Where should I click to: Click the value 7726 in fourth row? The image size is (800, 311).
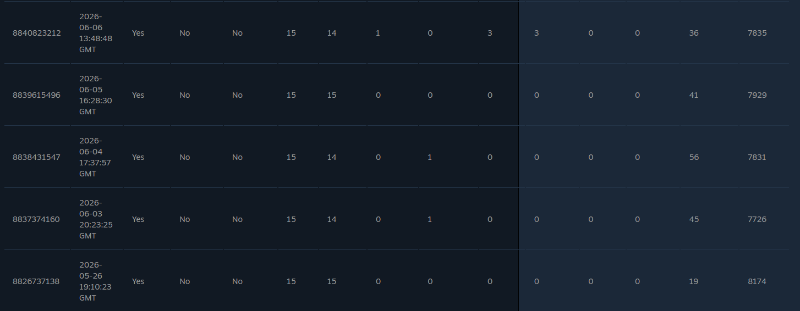click(757, 219)
